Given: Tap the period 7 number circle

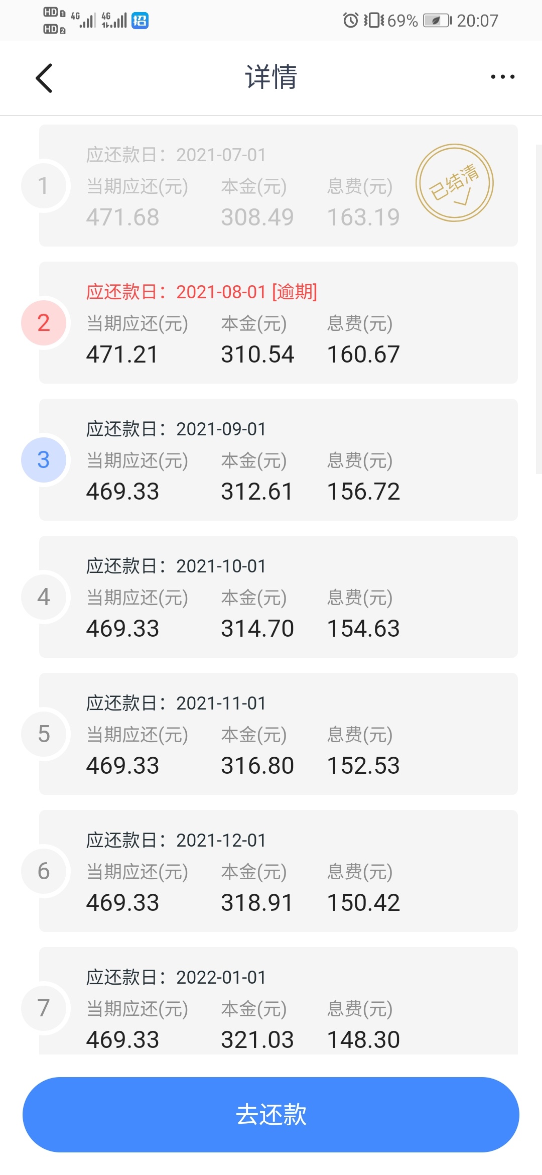Looking at the screenshot, I should (x=44, y=1008).
